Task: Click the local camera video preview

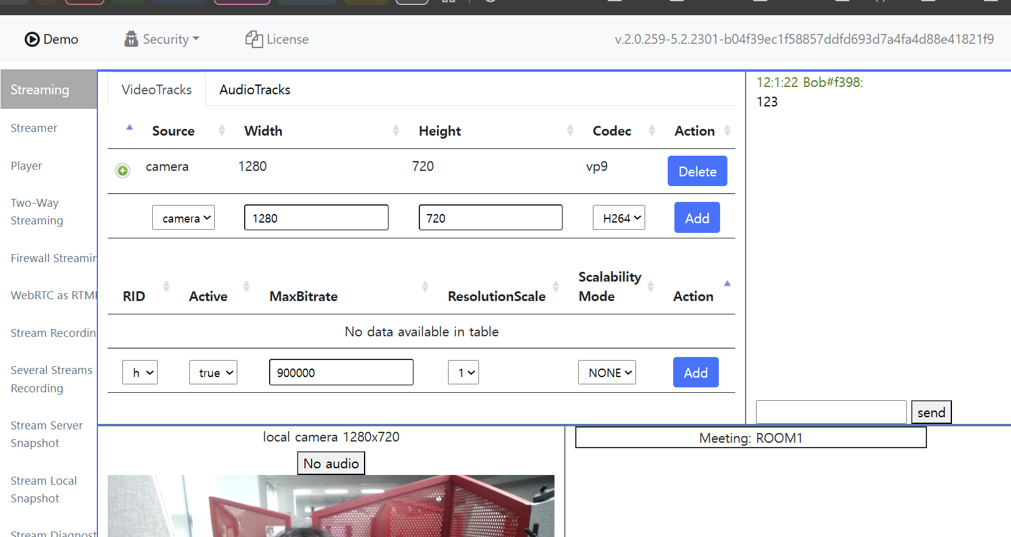Action: (x=331, y=506)
